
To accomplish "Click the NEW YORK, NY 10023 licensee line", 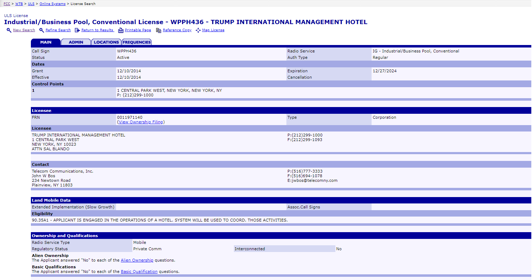I will (54, 144).
